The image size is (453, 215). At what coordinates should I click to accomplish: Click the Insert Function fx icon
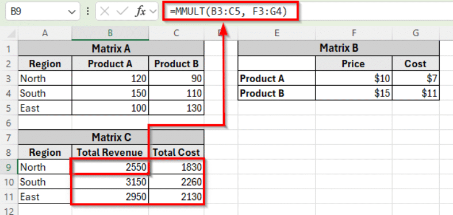(141, 11)
